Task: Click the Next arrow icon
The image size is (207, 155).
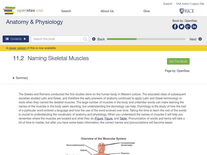Action: 200,39
